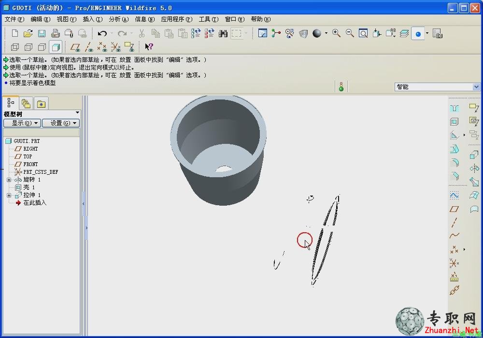This screenshot has height=338, width=483.
Task: Select the Hole tool in feature toolbar
Action: click(455, 108)
